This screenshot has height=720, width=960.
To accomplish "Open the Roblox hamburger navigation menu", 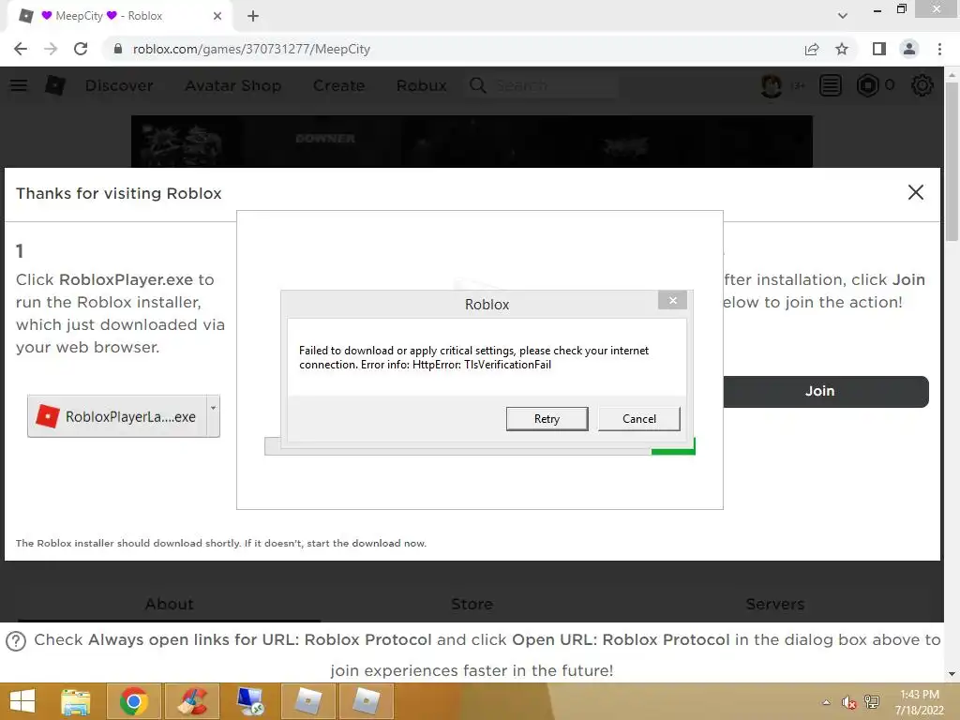I will pyautogui.click(x=19, y=85).
